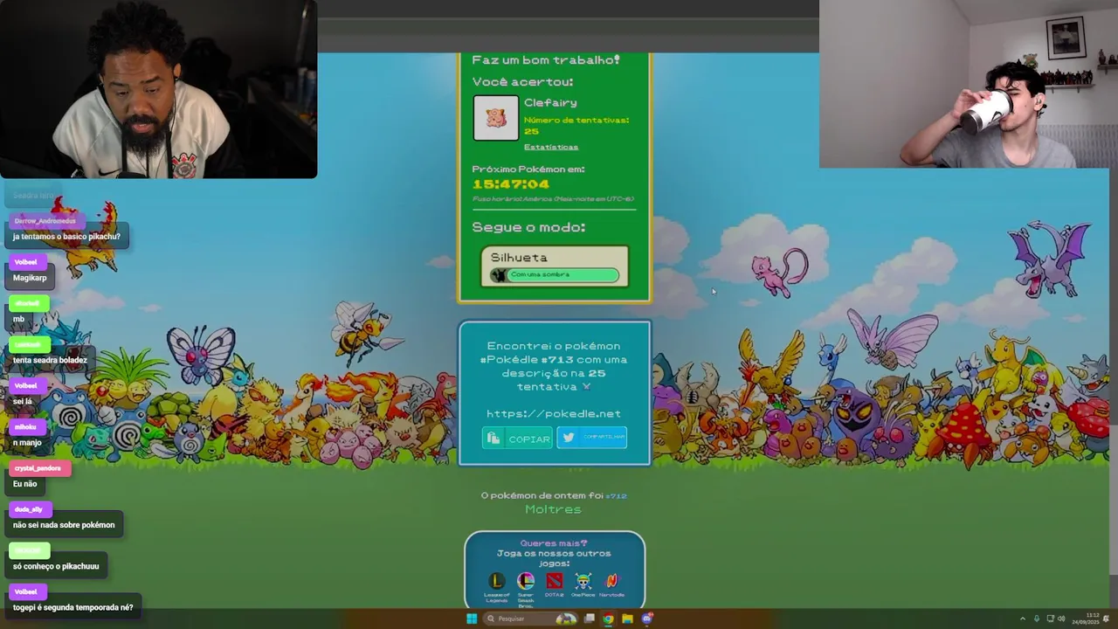Click the Clefairy sprite thumbnail
The image size is (1118, 629).
[496, 117]
